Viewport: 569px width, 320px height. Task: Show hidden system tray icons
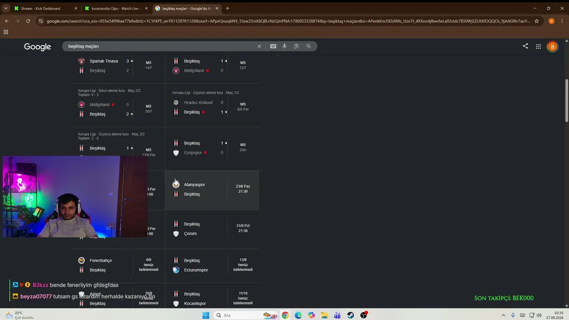[504, 315]
